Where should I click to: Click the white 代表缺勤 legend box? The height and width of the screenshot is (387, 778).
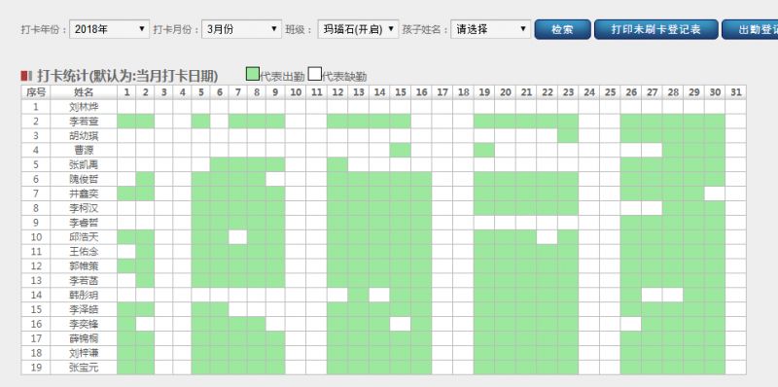(314, 74)
